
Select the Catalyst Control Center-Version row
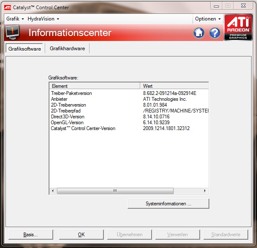tap(129, 128)
